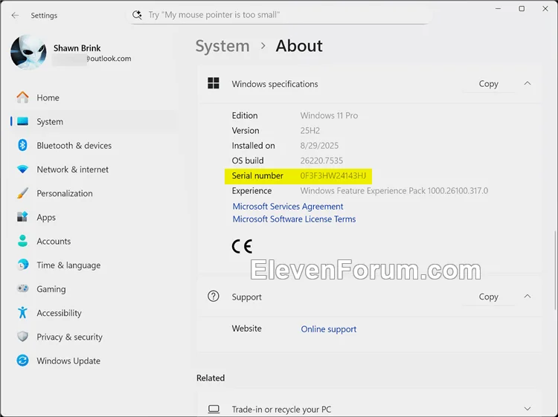Viewport: 558px width, 417px height.
Task: Click the Accessibility figure icon
Action: pos(22,312)
